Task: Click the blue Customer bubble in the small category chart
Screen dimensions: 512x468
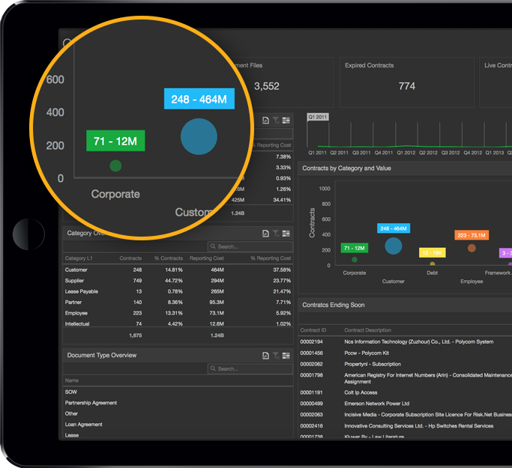Action: pyautogui.click(x=393, y=246)
